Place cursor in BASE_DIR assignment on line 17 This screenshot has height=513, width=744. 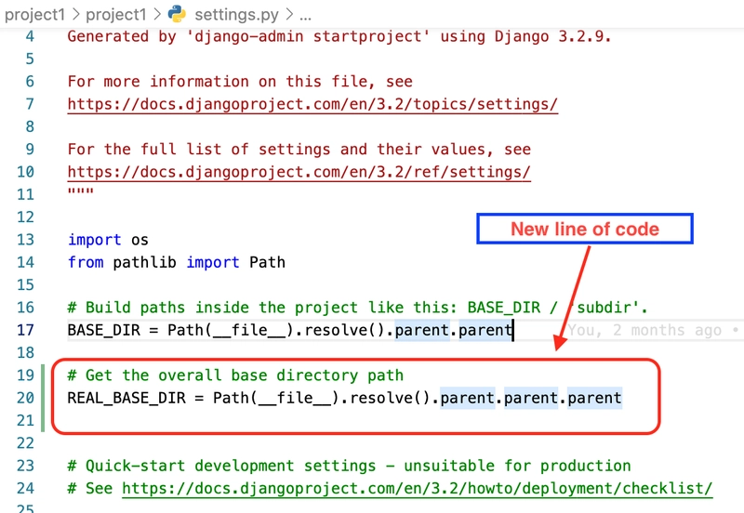tap(290, 330)
